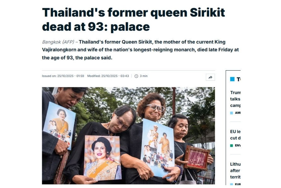Click the 'Modified' date and time text
281x188 pixels.
(x=108, y=76)
